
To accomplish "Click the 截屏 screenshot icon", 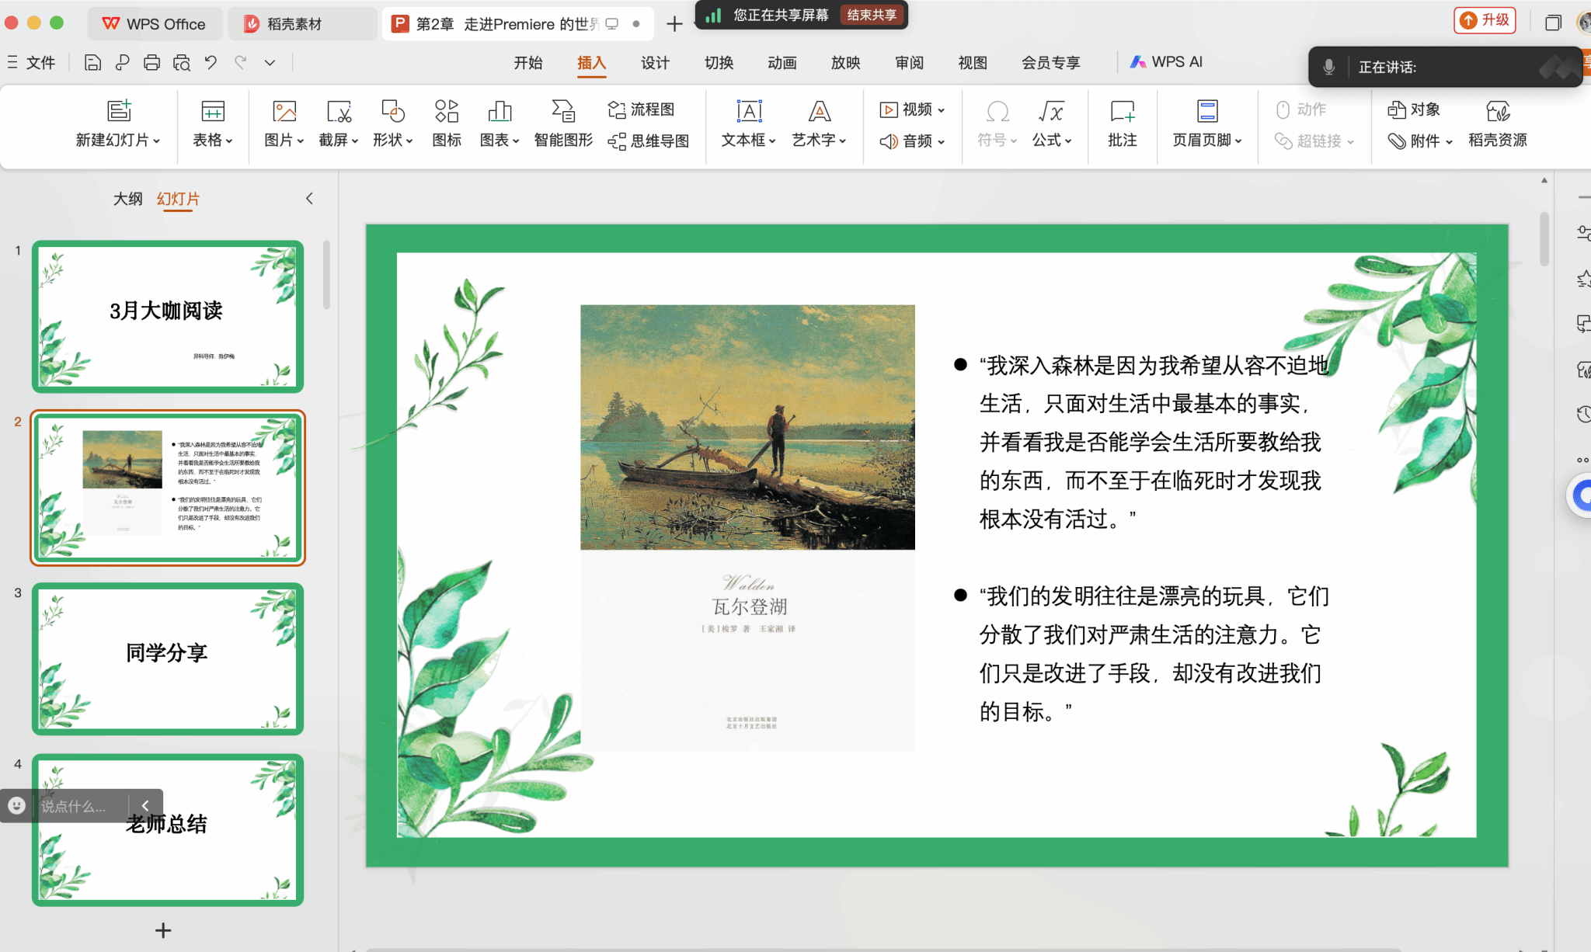I will 339,111.
